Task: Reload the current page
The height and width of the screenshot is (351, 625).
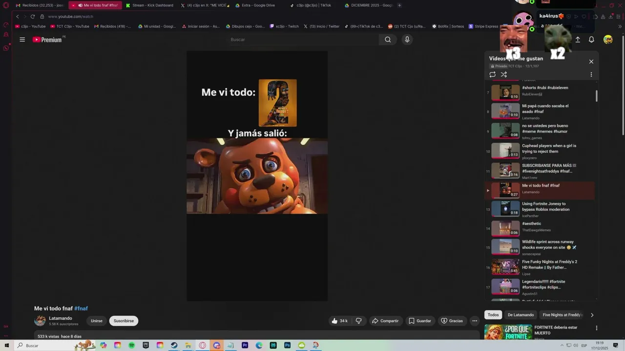Action: coord(33,17)
